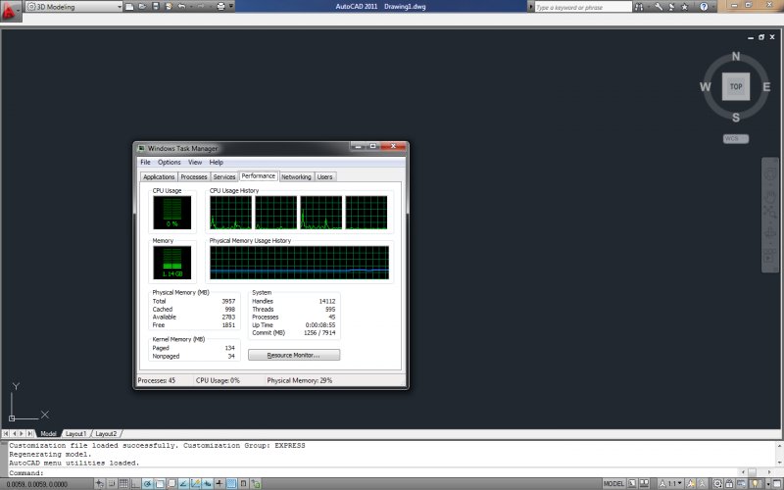Click the Save As icon
The height and width of the screenshot is (490, 784).
click(169, 7)
